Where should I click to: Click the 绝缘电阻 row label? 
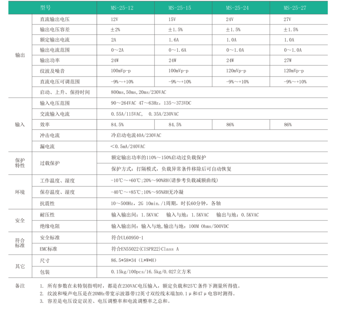pyautogui.click(x=50, y=226)
